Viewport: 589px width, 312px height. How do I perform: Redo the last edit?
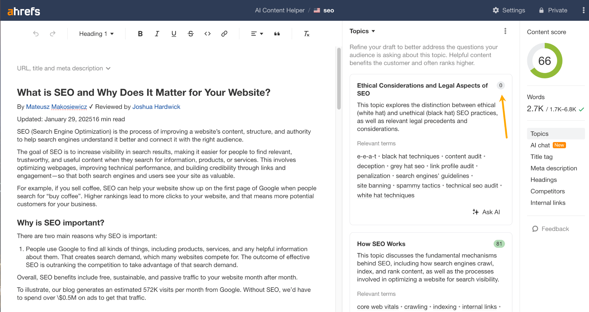[x=53, y=34]
